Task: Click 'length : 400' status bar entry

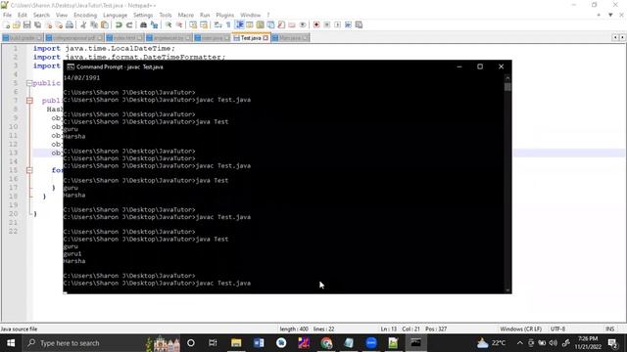Action: point(294,329)
